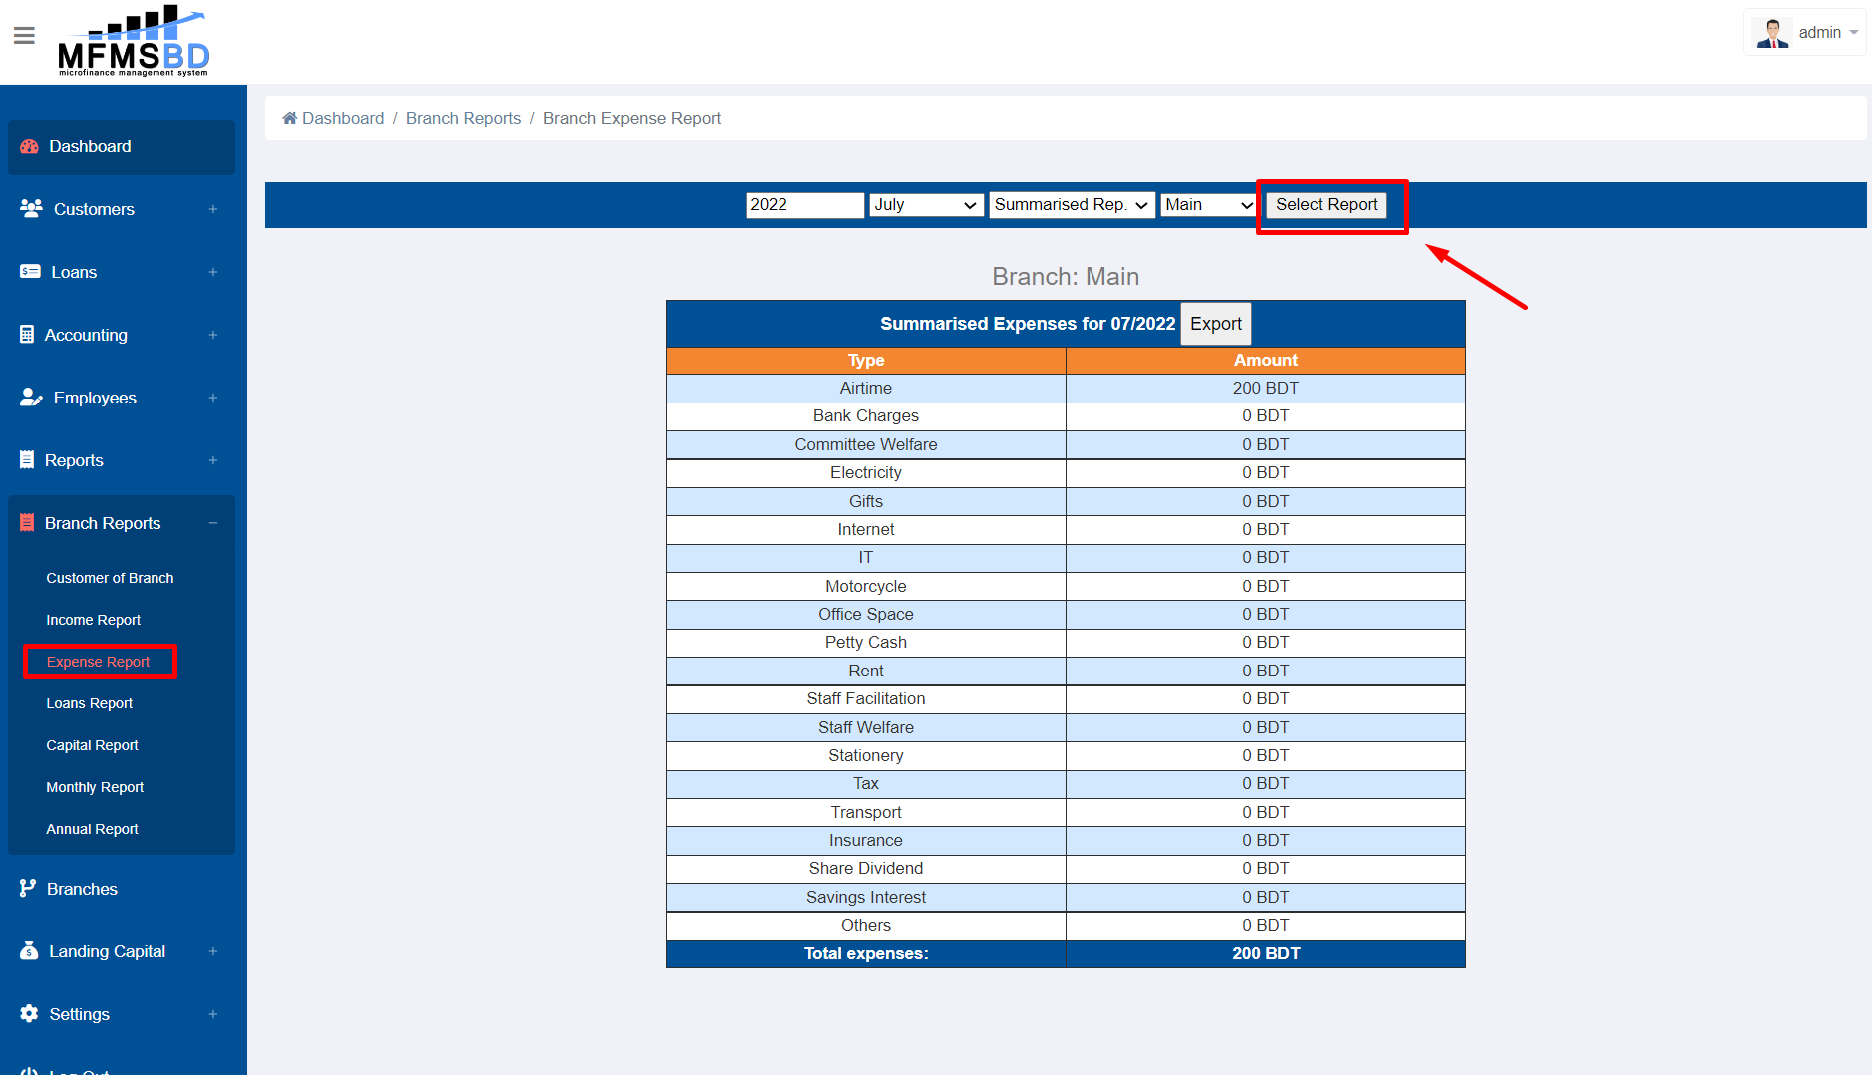Click the admin avatar picture

coord(1772,33)
